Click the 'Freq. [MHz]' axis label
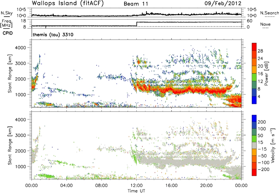 (6, 24)
